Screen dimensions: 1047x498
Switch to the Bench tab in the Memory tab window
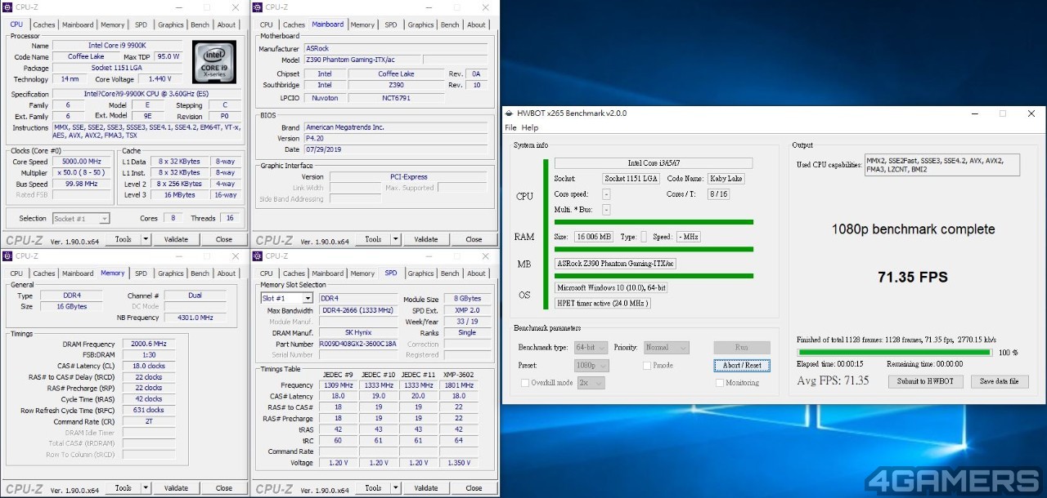click(x=200, y=273)
